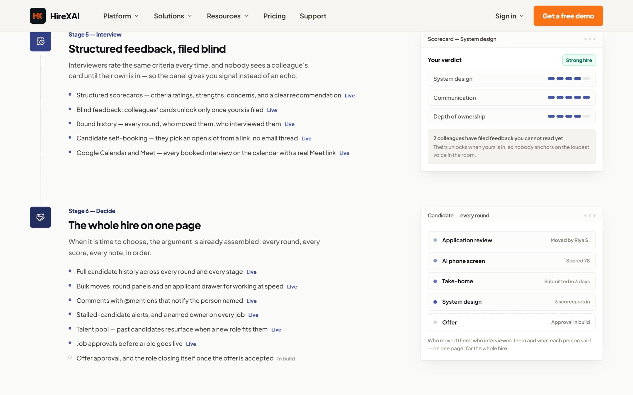Viewport: 633px width, 395px height.
Task: Click the blind feedback notice box
Action: 511,147
